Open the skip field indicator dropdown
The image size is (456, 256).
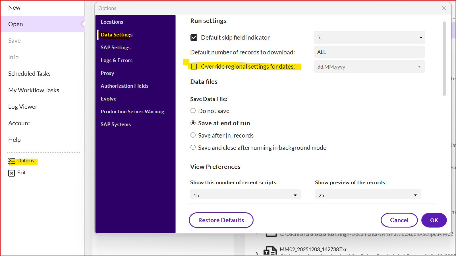click(369, 38)
